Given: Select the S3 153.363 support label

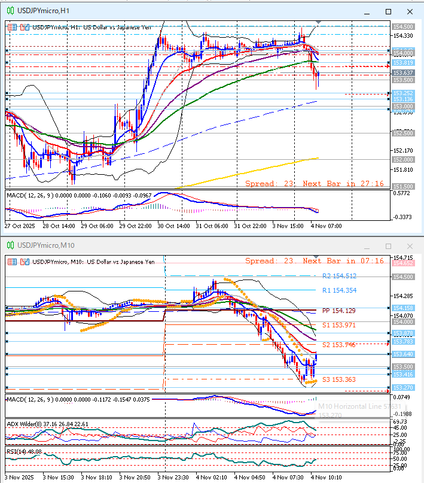Looking at the screenshot, I should click(x=339, y=379).
